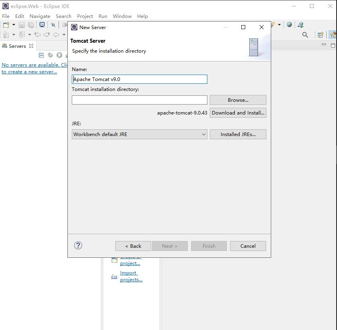Maximize the editor area panel
This screenshot has height=330, width=337.
tap(333, 45)
